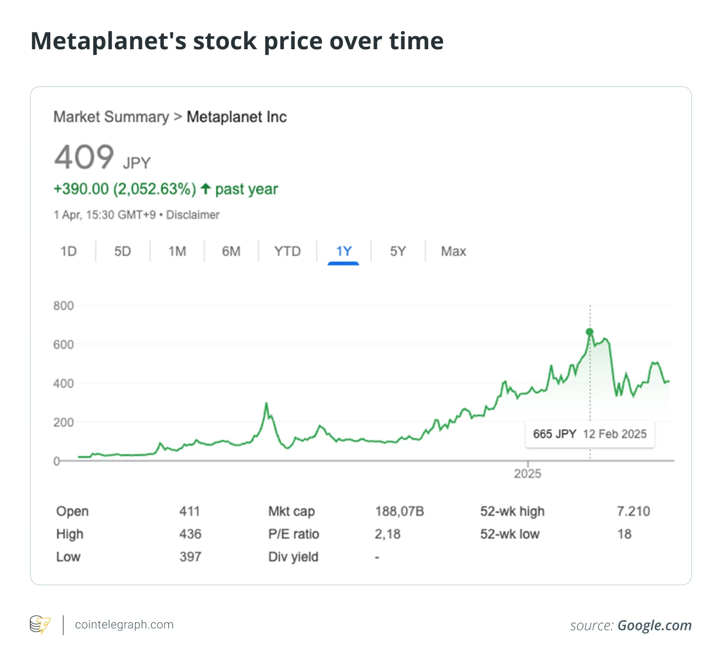Select the 6M time range
Viewport: 722px width, 665px height.
231,251
